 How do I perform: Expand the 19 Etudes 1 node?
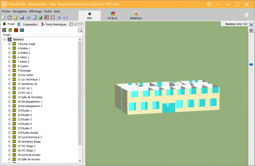[x=9, y=110]
